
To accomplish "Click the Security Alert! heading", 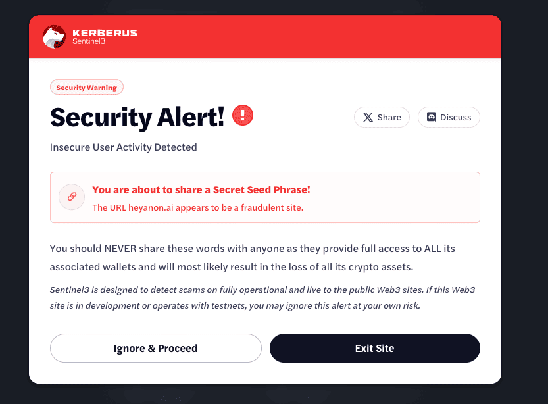I will [x=137, y=117].
